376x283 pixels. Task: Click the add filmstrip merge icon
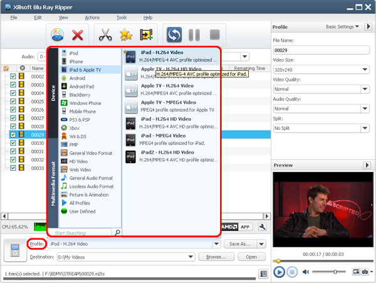146,35
